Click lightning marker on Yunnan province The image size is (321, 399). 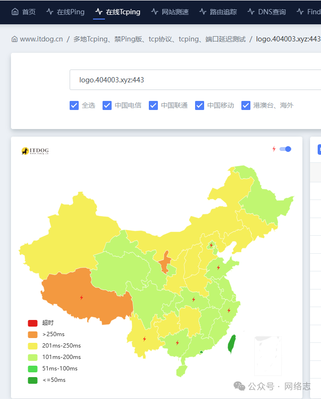coord(145,339)
